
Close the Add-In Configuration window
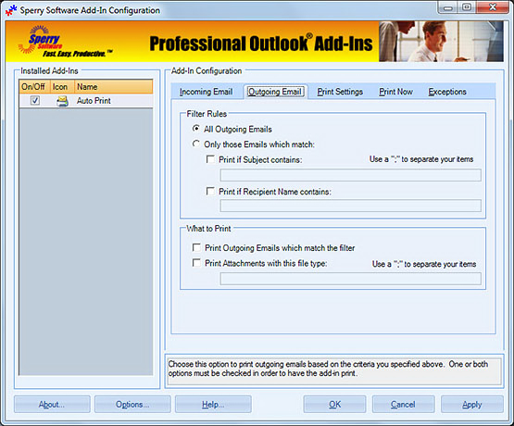tap(493, 7)
